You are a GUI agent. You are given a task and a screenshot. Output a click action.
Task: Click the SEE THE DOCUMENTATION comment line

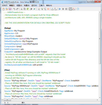pos(37,23)
